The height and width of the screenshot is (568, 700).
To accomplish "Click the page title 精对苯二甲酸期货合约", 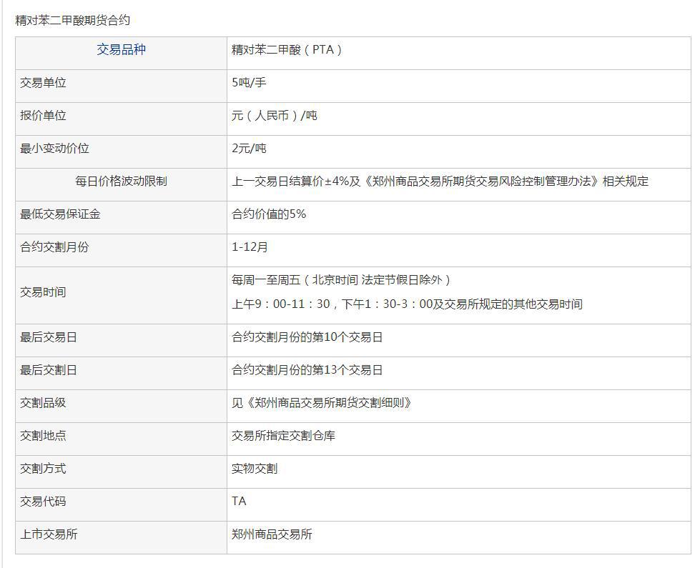I will 73,21.
